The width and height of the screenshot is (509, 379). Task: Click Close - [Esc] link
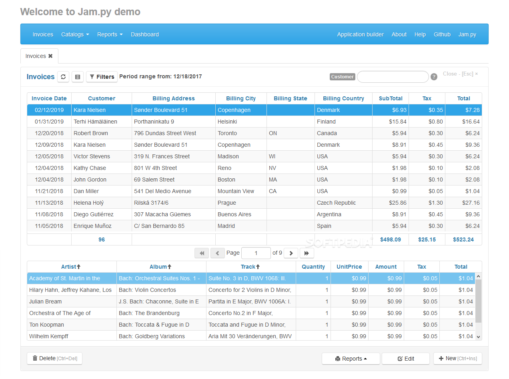(460, 74)
